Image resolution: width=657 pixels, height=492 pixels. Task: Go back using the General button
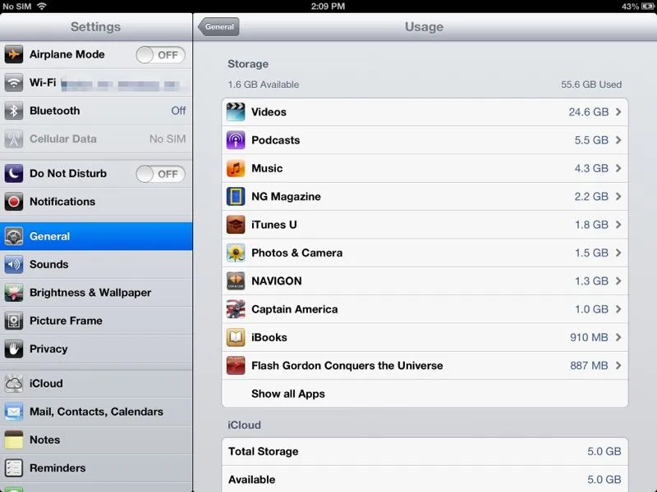pos(218,26)
